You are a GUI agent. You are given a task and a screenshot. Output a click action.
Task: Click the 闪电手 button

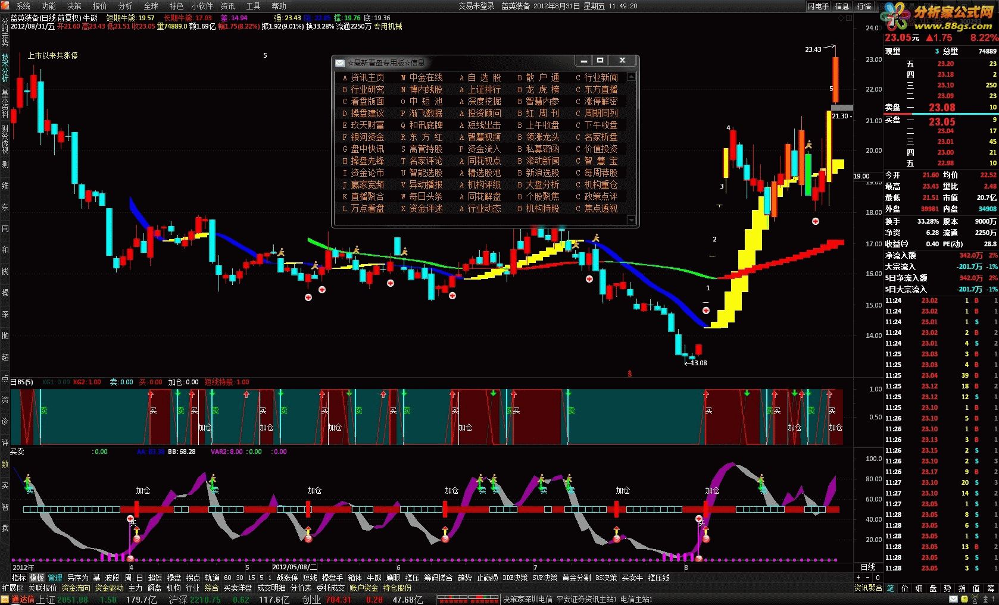(818, 6)
